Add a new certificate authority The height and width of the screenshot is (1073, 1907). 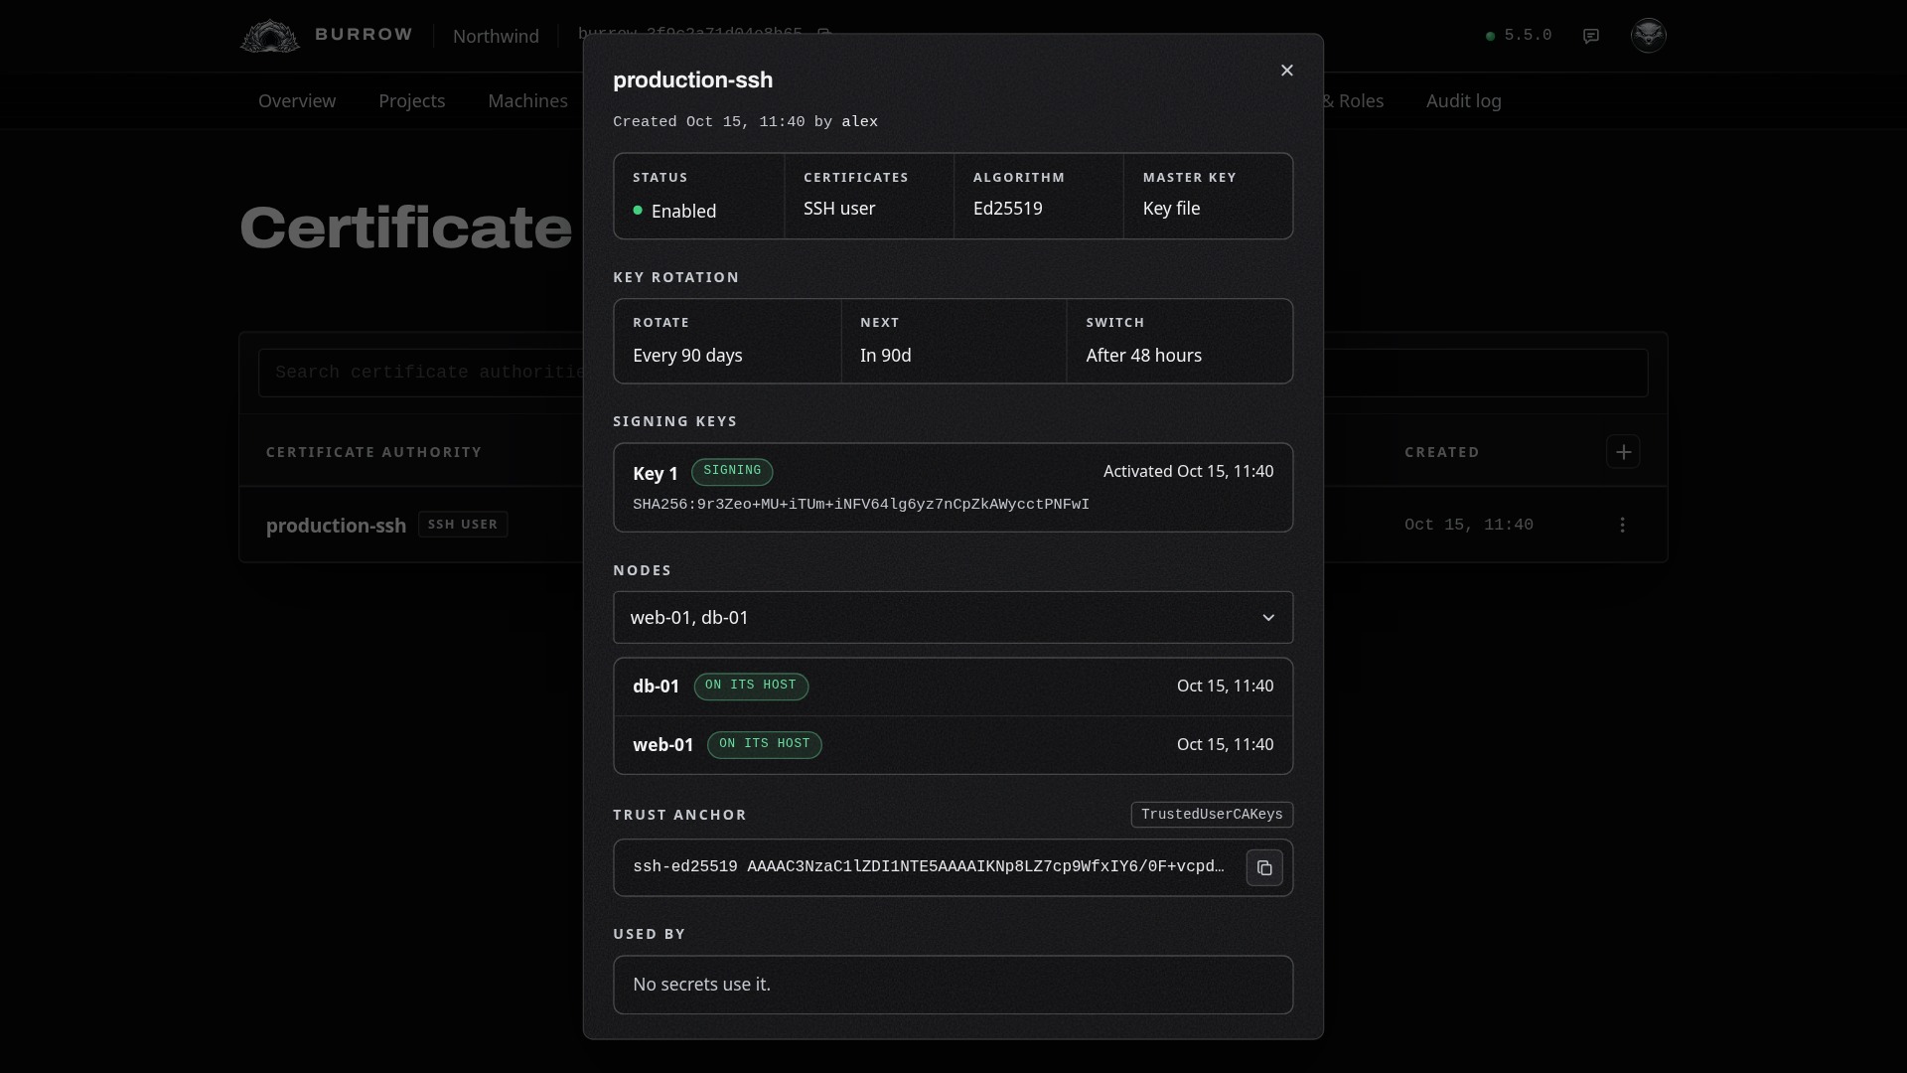coord(1623,452)
